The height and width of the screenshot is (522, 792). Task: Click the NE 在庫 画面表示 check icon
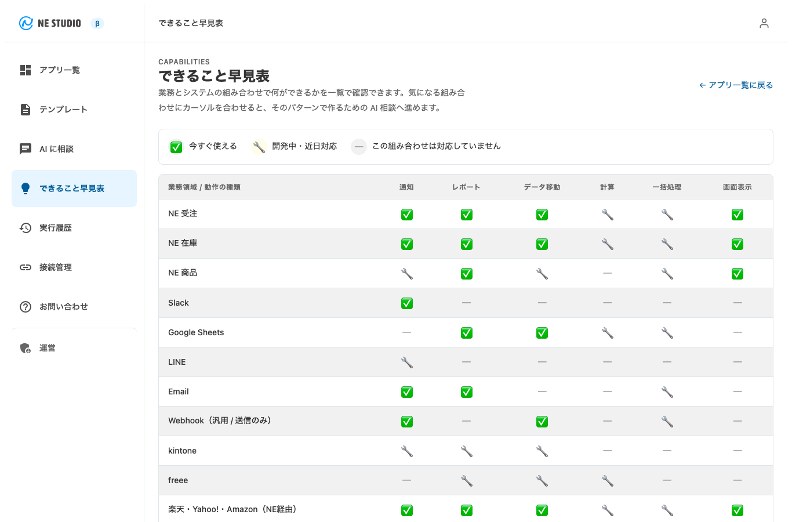(737, 244)
